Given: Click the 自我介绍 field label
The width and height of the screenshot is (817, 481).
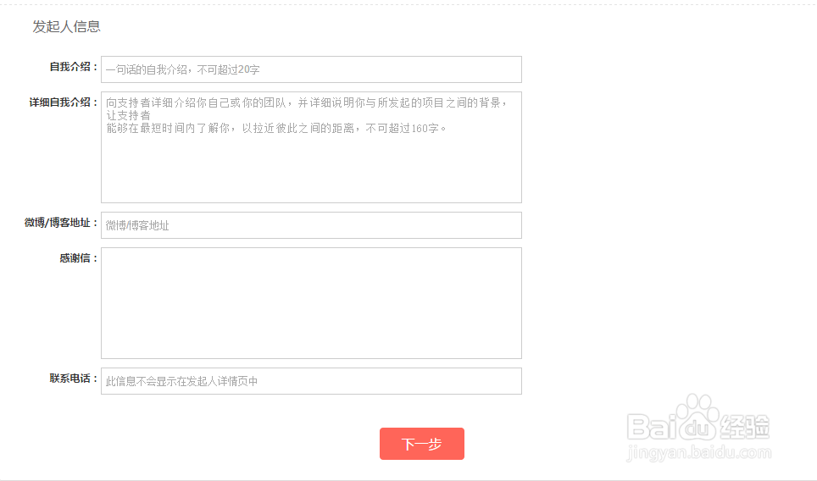Looking at the screenshot, I should tap(74, 67).
